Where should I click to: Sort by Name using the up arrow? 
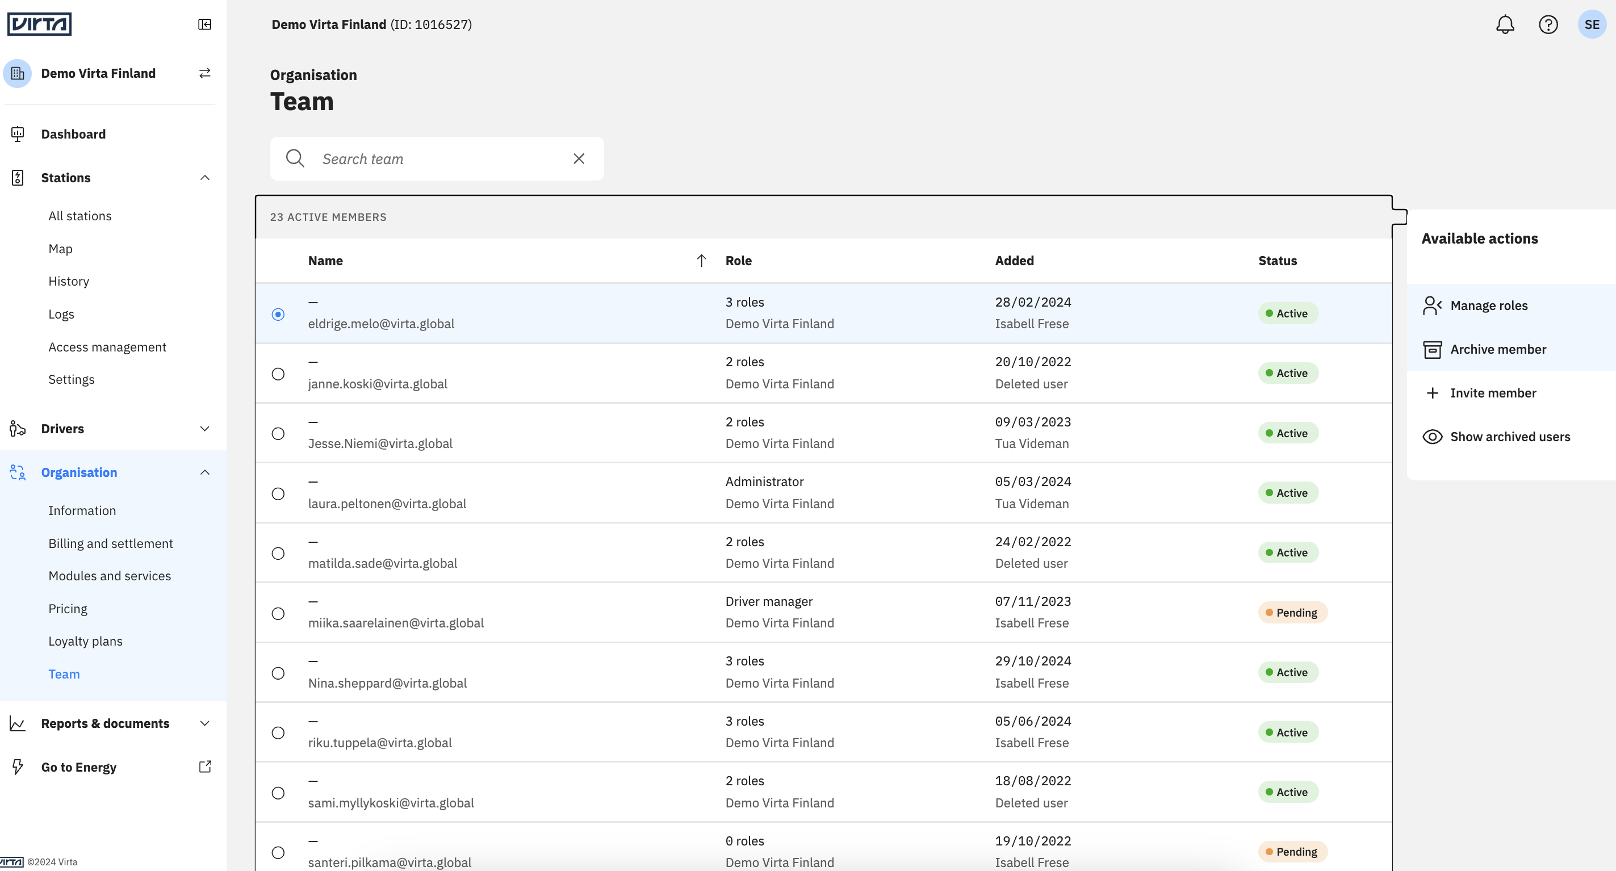(x=701, y=261)
